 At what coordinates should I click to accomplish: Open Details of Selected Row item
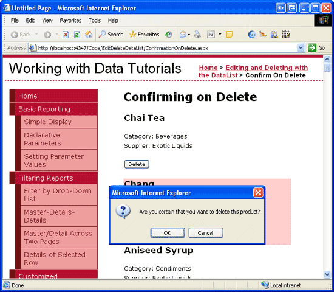(59, 259)
